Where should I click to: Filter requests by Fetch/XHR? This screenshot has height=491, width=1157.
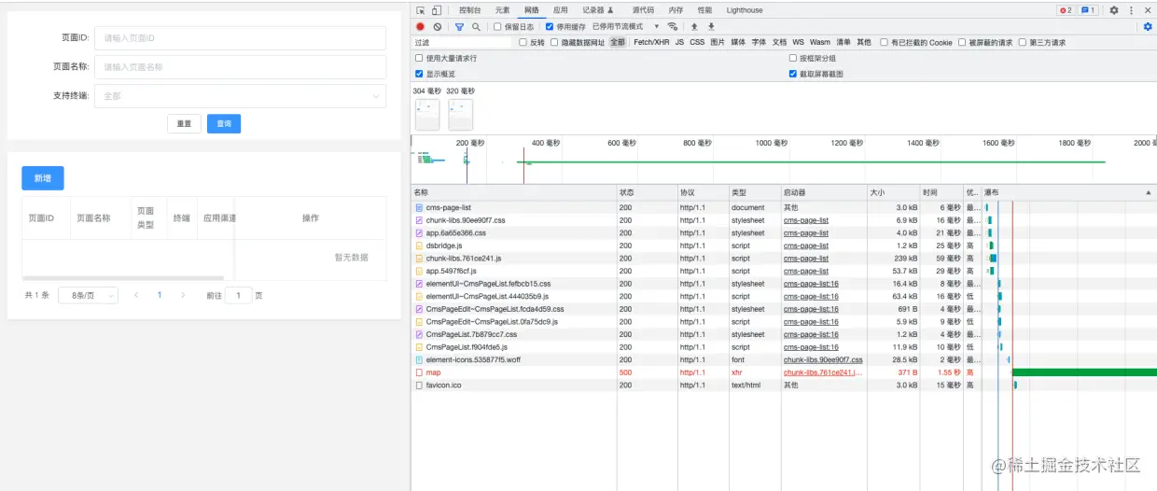coord(651,42)
